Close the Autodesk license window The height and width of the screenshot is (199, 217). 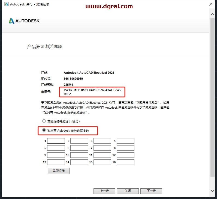[x=211, y=4]
